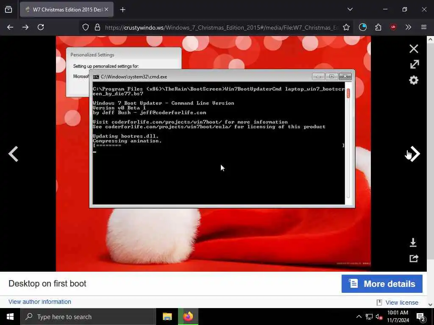Image resolution: width=434 pixels, height=325 pixels.
Task: Show previous image in viewer
Action: tap(13, 154)
